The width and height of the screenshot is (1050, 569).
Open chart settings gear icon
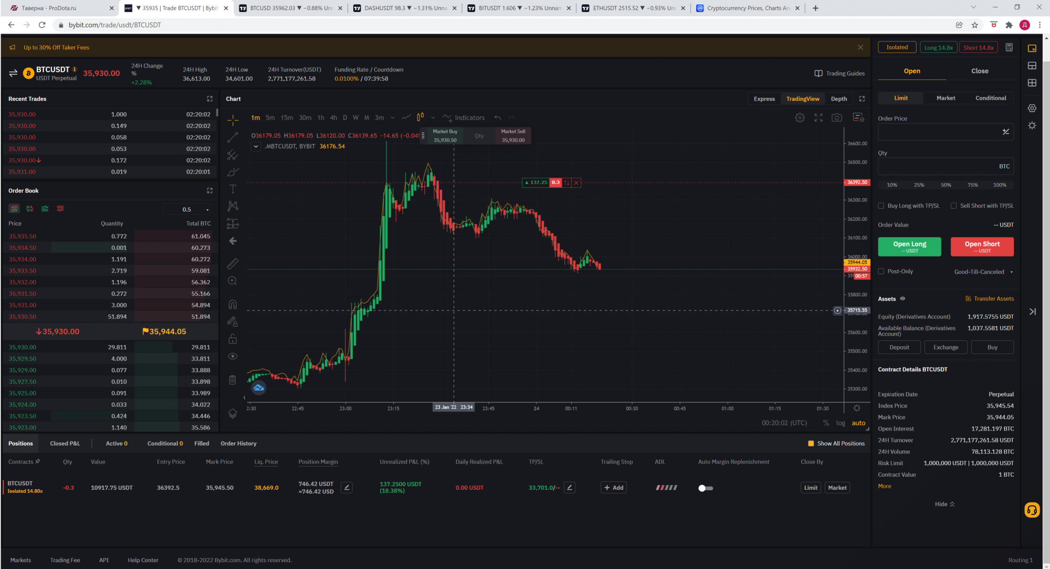pos(800,118)
